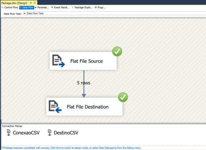
Task: Click the success status icon in bottom message
Action: [x=3, y=147]
